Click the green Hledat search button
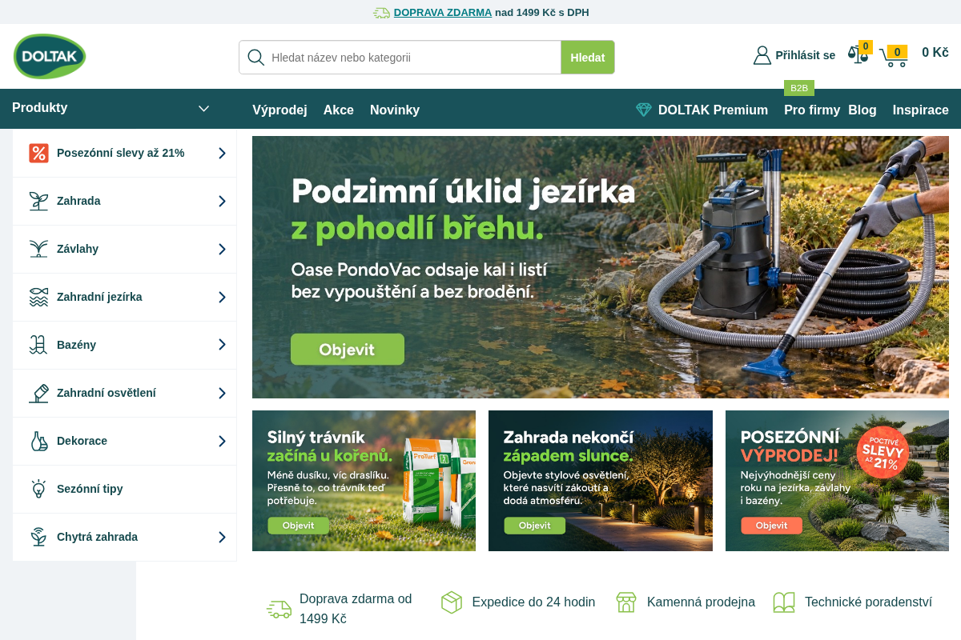This screenshot has width=961, height=640. [x=588, y=58]
